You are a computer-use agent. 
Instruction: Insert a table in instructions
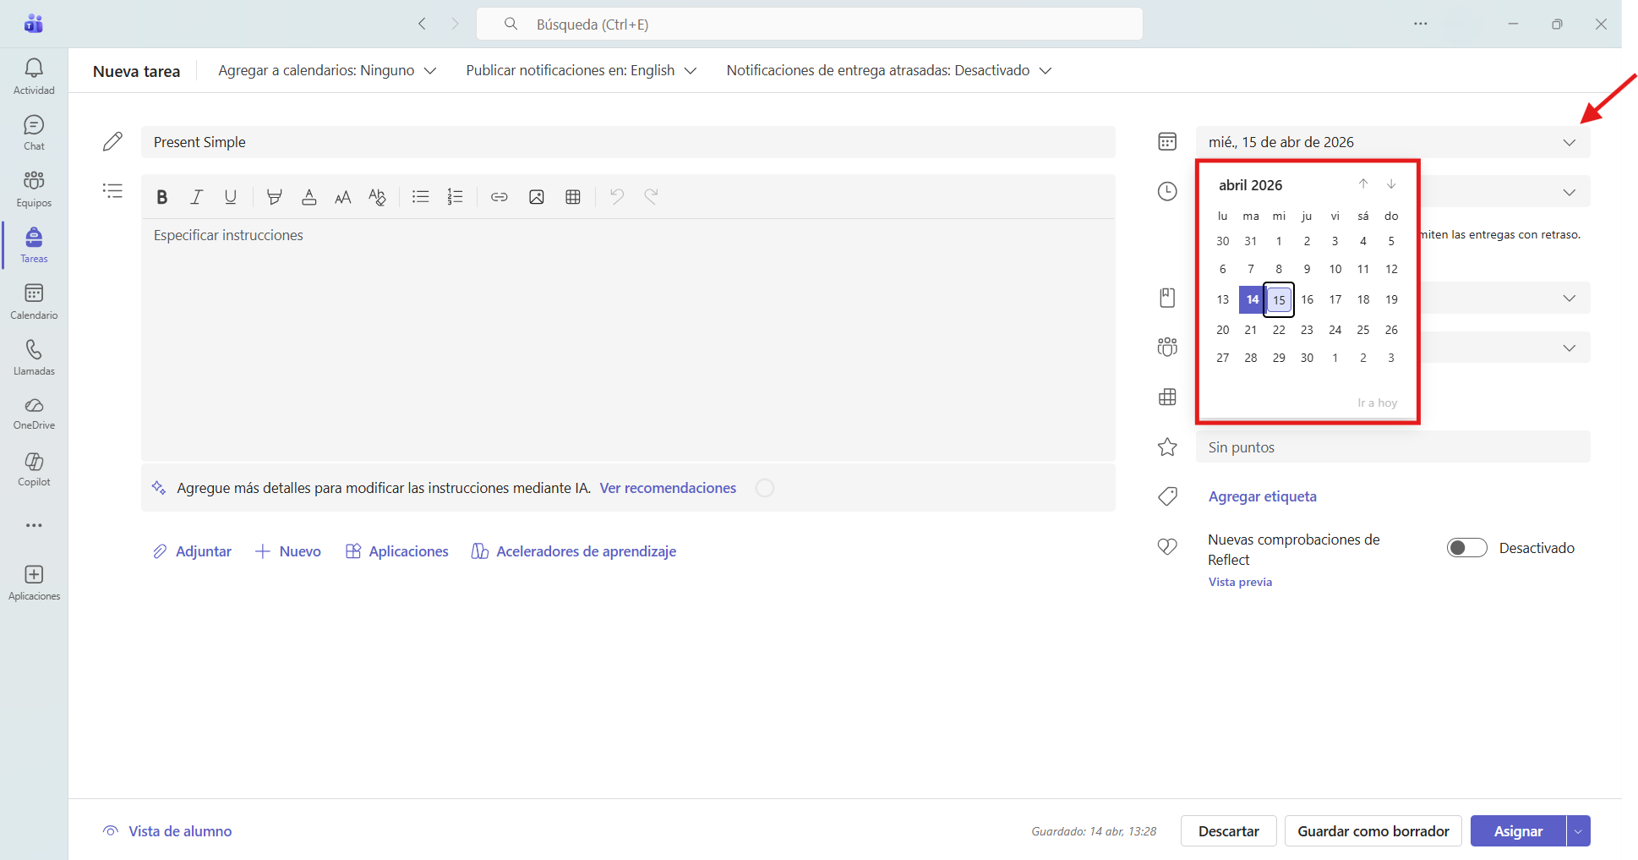click(x=572, y=197)
